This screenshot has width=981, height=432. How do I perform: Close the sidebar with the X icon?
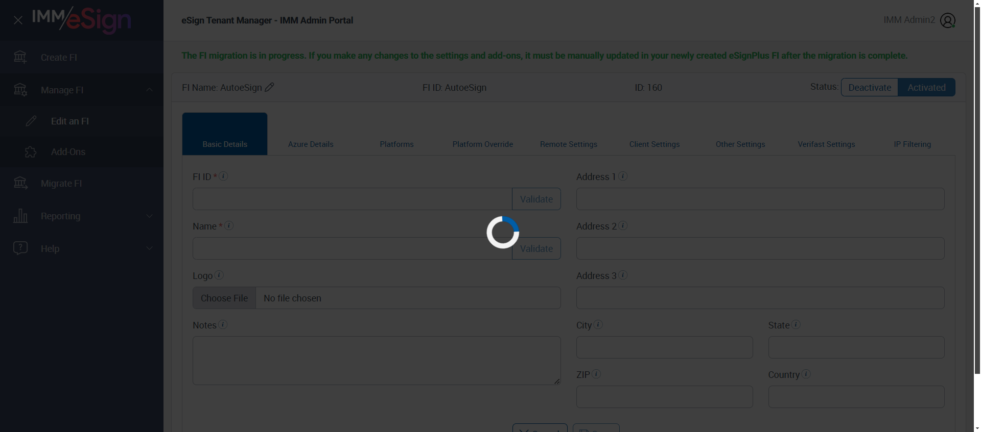[x=18, y=20]
